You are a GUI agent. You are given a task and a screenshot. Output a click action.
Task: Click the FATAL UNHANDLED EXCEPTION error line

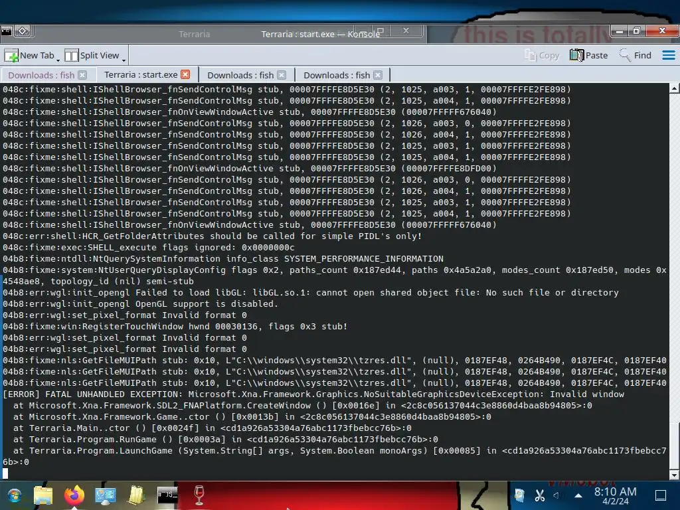[313, 394]
